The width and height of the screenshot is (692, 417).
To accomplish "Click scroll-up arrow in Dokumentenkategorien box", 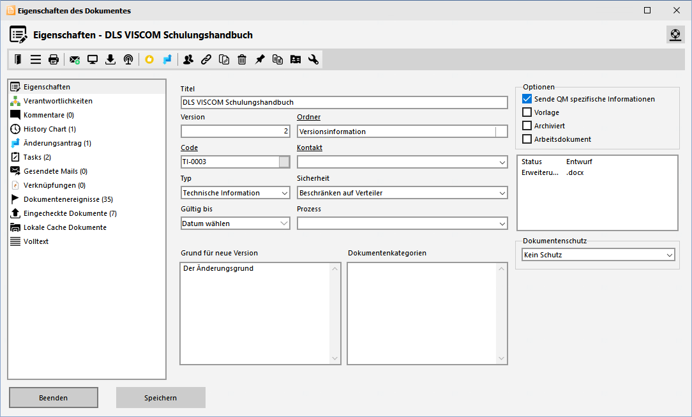I will [501, 269].
